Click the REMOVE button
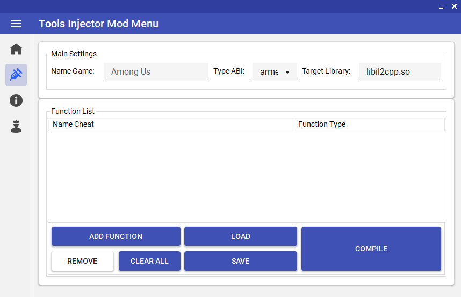This screenshot has height=297, width=461. pos(82,261)
